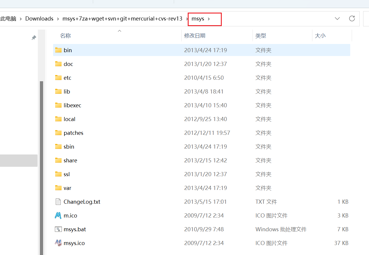This screenshot has width=369, height=255.
Task: Open the patches folder icon
Action: tap(58, 133)
